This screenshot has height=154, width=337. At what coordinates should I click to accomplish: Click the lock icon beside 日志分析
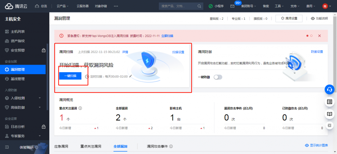point(44,126)
